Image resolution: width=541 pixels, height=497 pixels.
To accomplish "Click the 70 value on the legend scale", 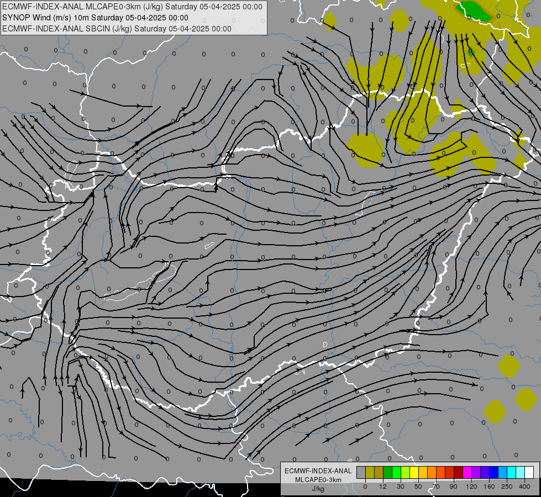I will point(436,487).
